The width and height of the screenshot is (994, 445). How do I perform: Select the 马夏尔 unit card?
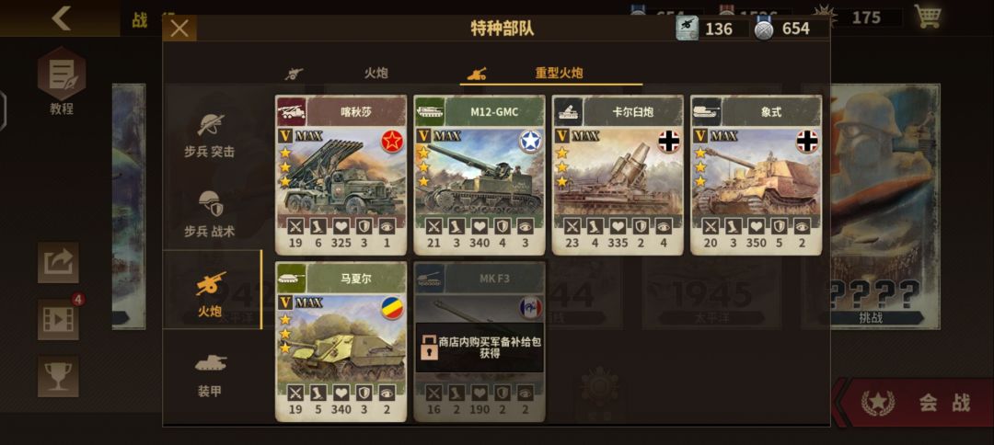click(341, 342)
